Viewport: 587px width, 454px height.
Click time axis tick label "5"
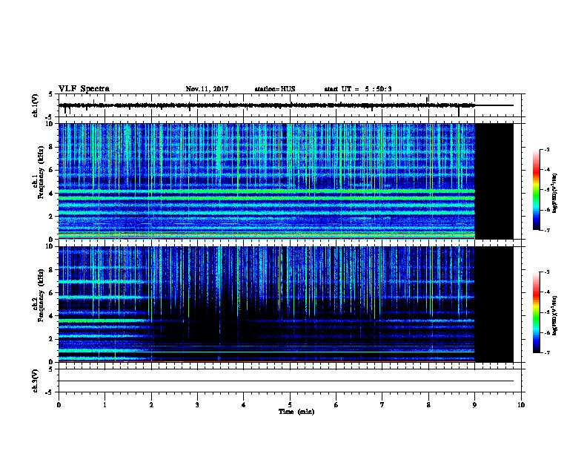(x=290, y=404)
